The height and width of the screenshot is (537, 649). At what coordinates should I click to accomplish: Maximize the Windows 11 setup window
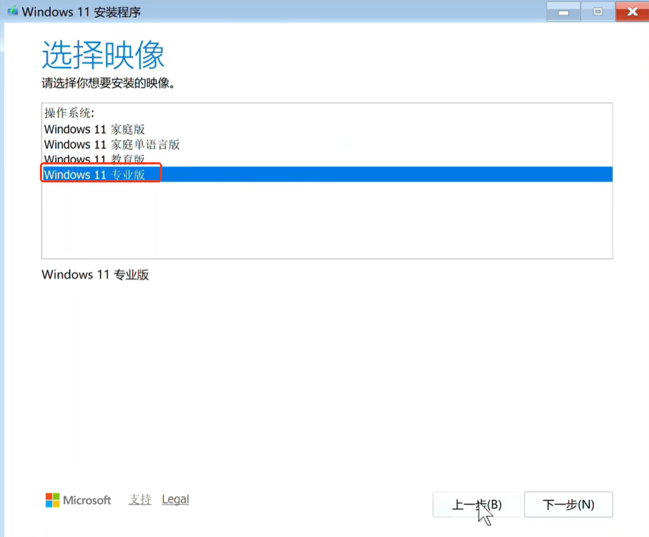pos(598,11)
